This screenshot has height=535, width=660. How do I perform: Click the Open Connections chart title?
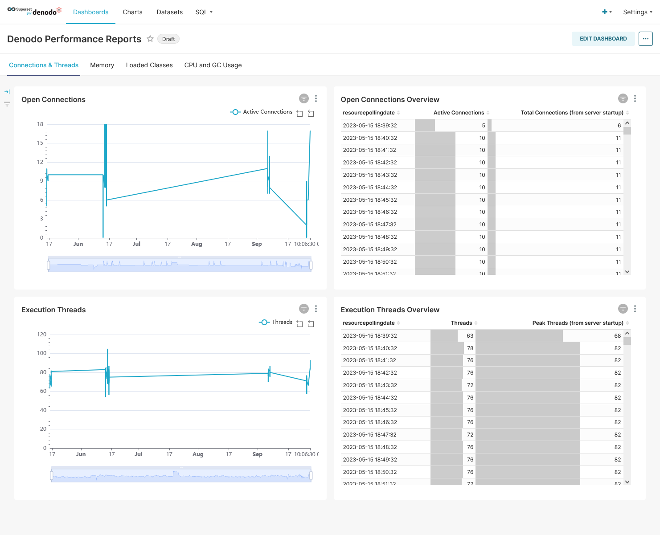pyautogui.click(x=53, y=99)
